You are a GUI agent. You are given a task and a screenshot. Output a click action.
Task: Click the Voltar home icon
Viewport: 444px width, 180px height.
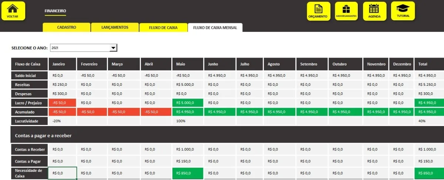(x=13, y=10)
